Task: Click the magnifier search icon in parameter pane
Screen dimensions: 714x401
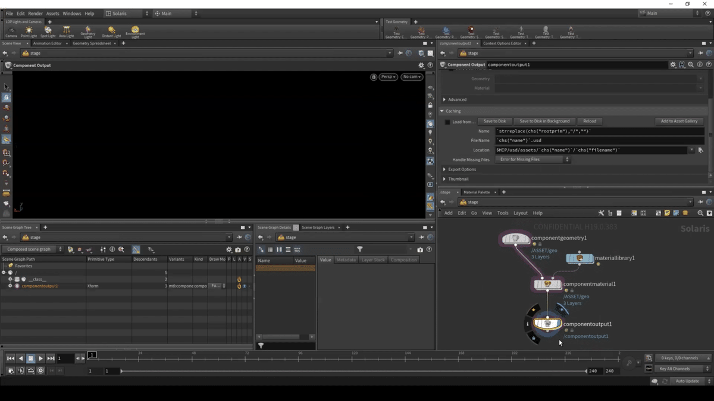Action: pos(691,65)
